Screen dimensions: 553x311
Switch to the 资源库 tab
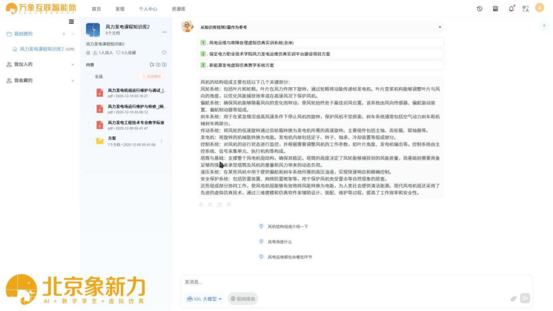coord(179,9)
